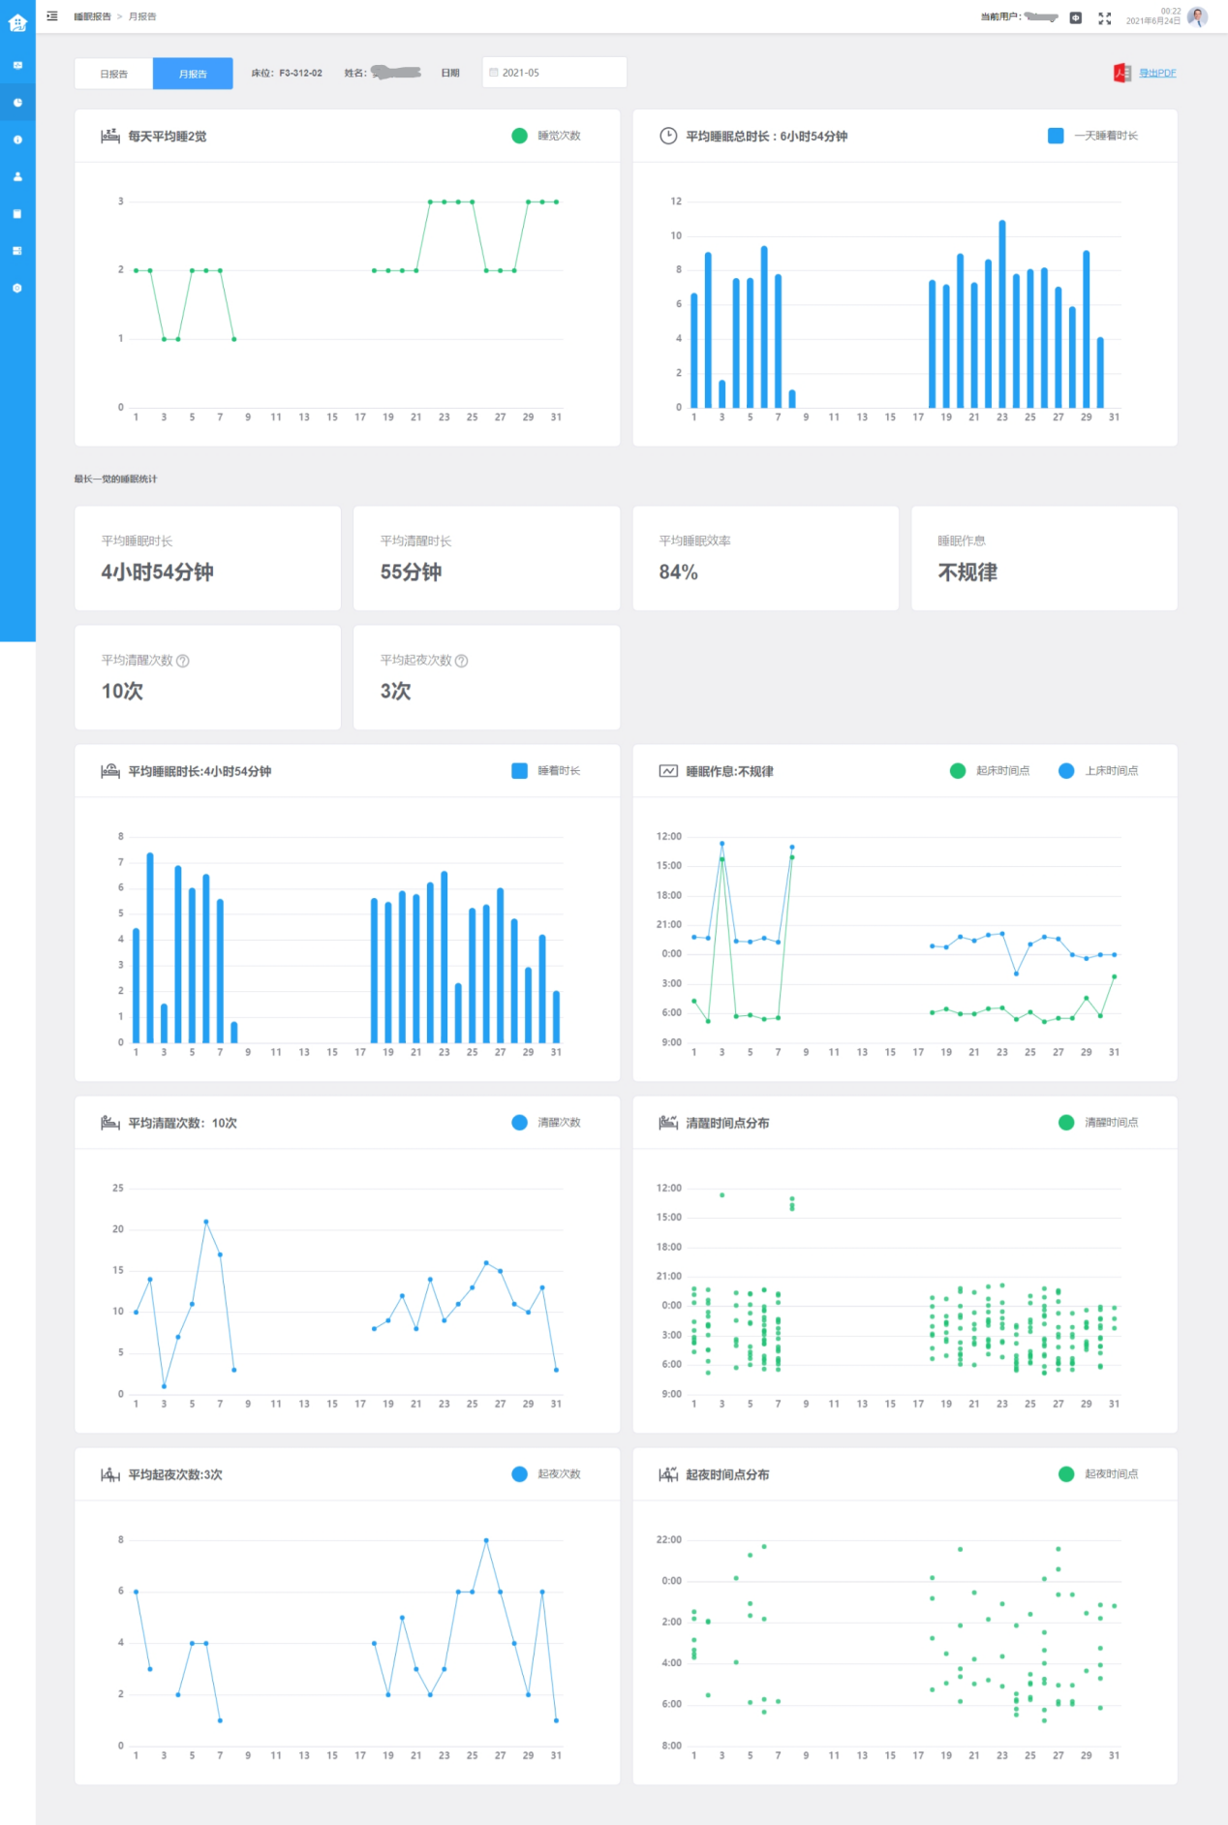This screenshot has height=1825, width=1228.
Task: Click the 睡眠报告 breadcrumb link
Action: (92, 16)
